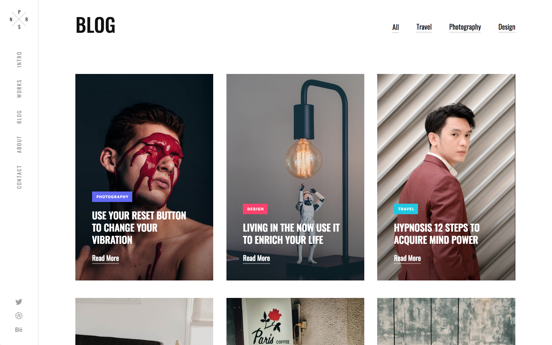552x345 pixels.
Task: Show all posts with All filter
Action: [x=395, y=27]
